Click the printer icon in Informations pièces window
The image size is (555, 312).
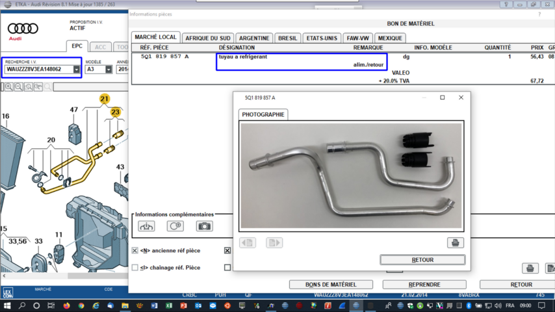click(x=530, y=268)
